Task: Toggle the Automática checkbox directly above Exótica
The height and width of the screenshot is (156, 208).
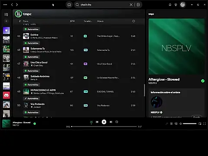Action: click(x=32, y=29)
